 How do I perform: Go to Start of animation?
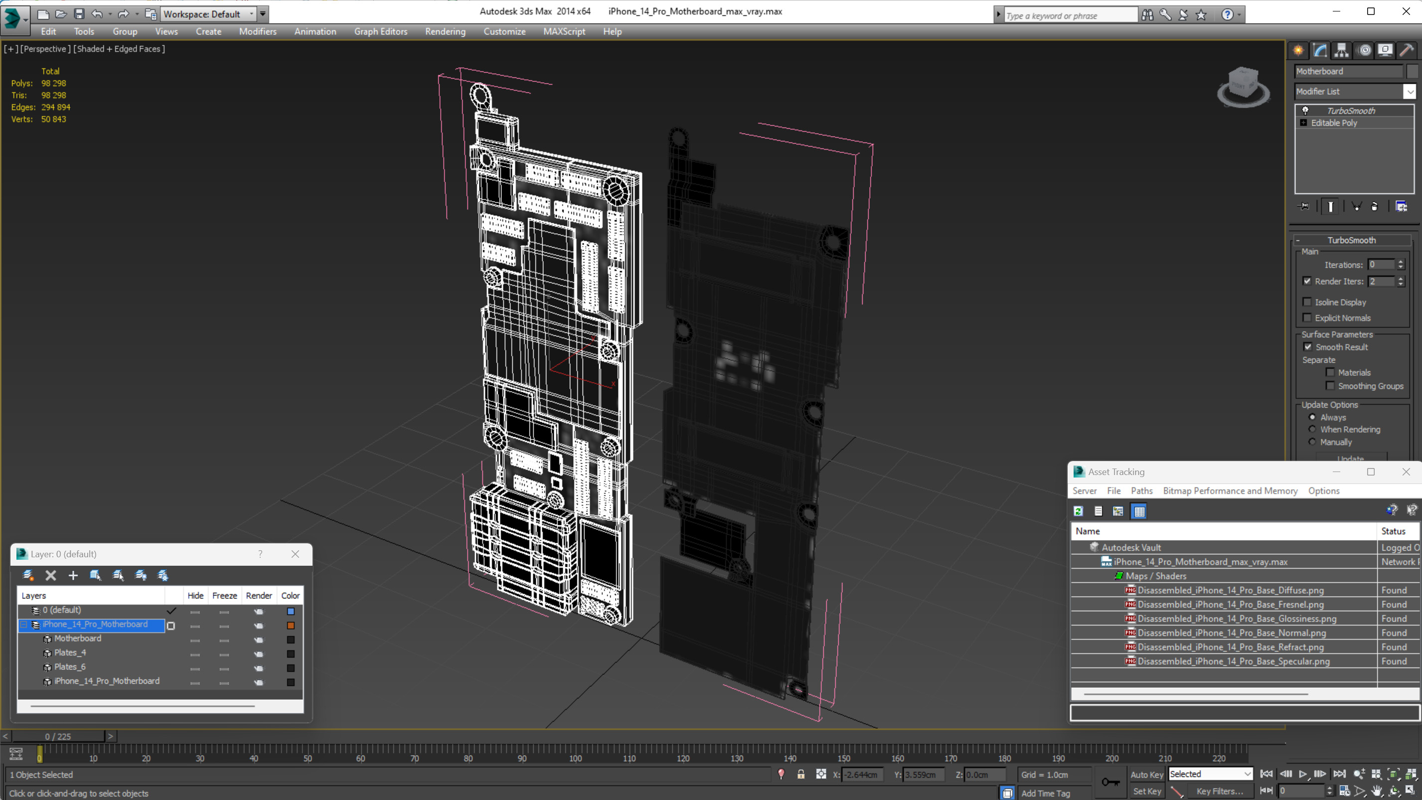[x=1266, y=774]
